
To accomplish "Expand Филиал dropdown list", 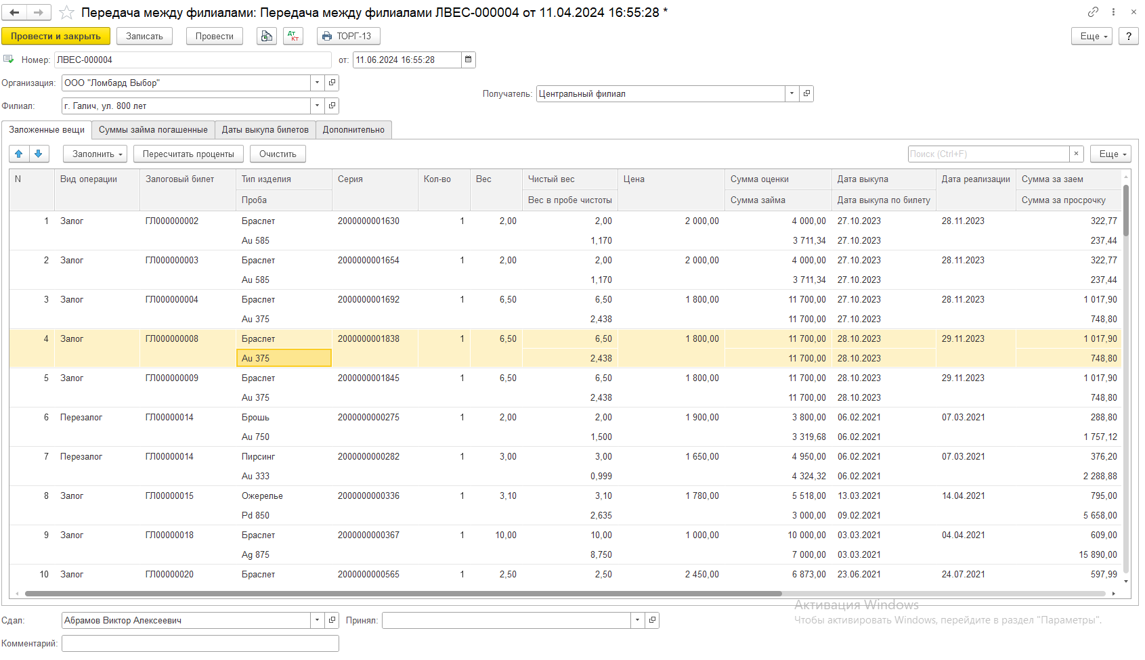I will click(318, 106).
